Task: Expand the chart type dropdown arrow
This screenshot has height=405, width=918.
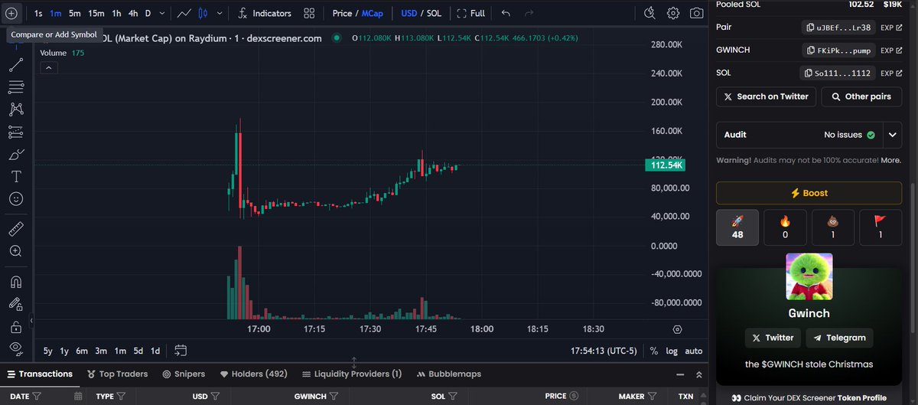Action: point(220,13)
